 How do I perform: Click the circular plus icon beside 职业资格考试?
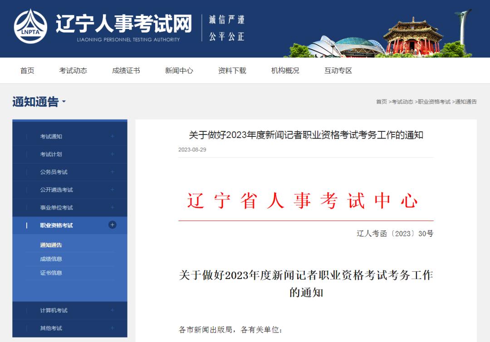[112, 225]
